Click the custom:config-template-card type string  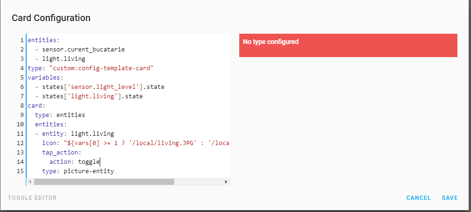(101, 68)
